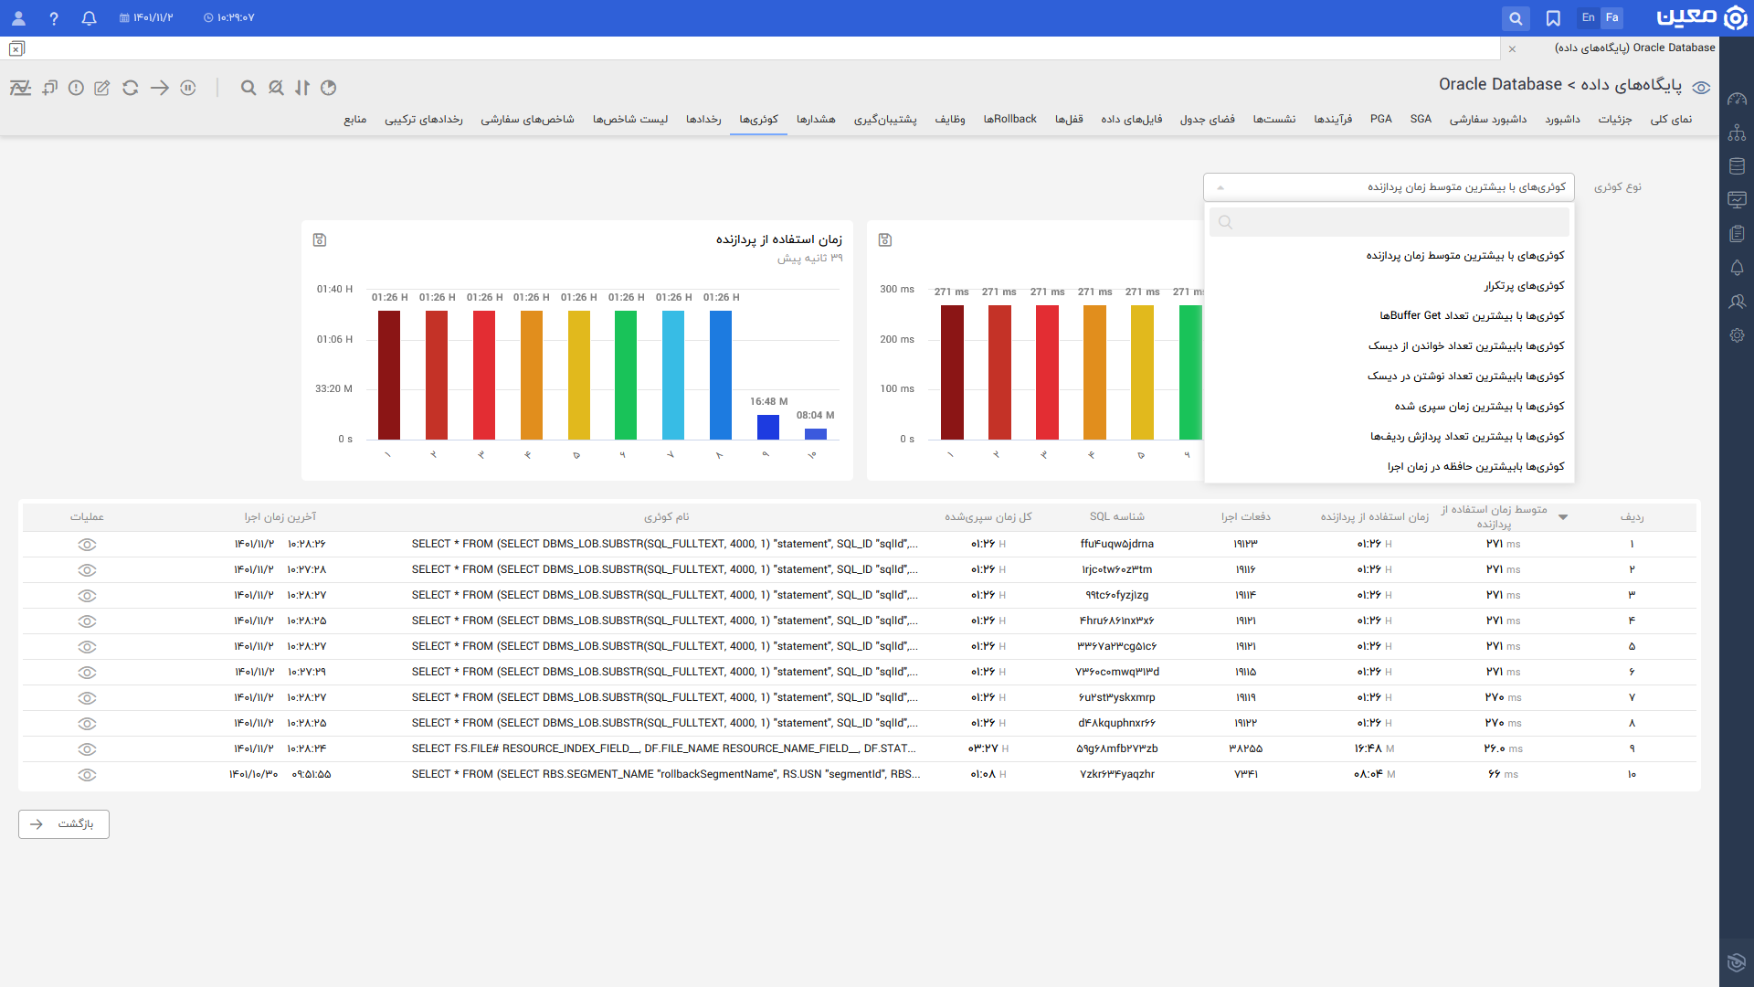
Task: Click the sort arrows toolbar icon
Action: pos(302,88)
